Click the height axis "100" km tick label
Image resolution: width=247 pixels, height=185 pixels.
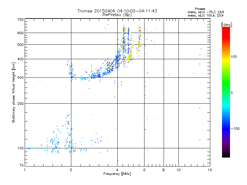20,148
